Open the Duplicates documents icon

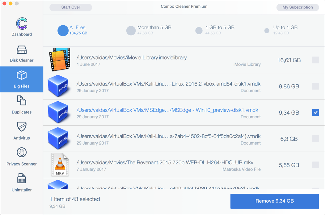(22, 101)
